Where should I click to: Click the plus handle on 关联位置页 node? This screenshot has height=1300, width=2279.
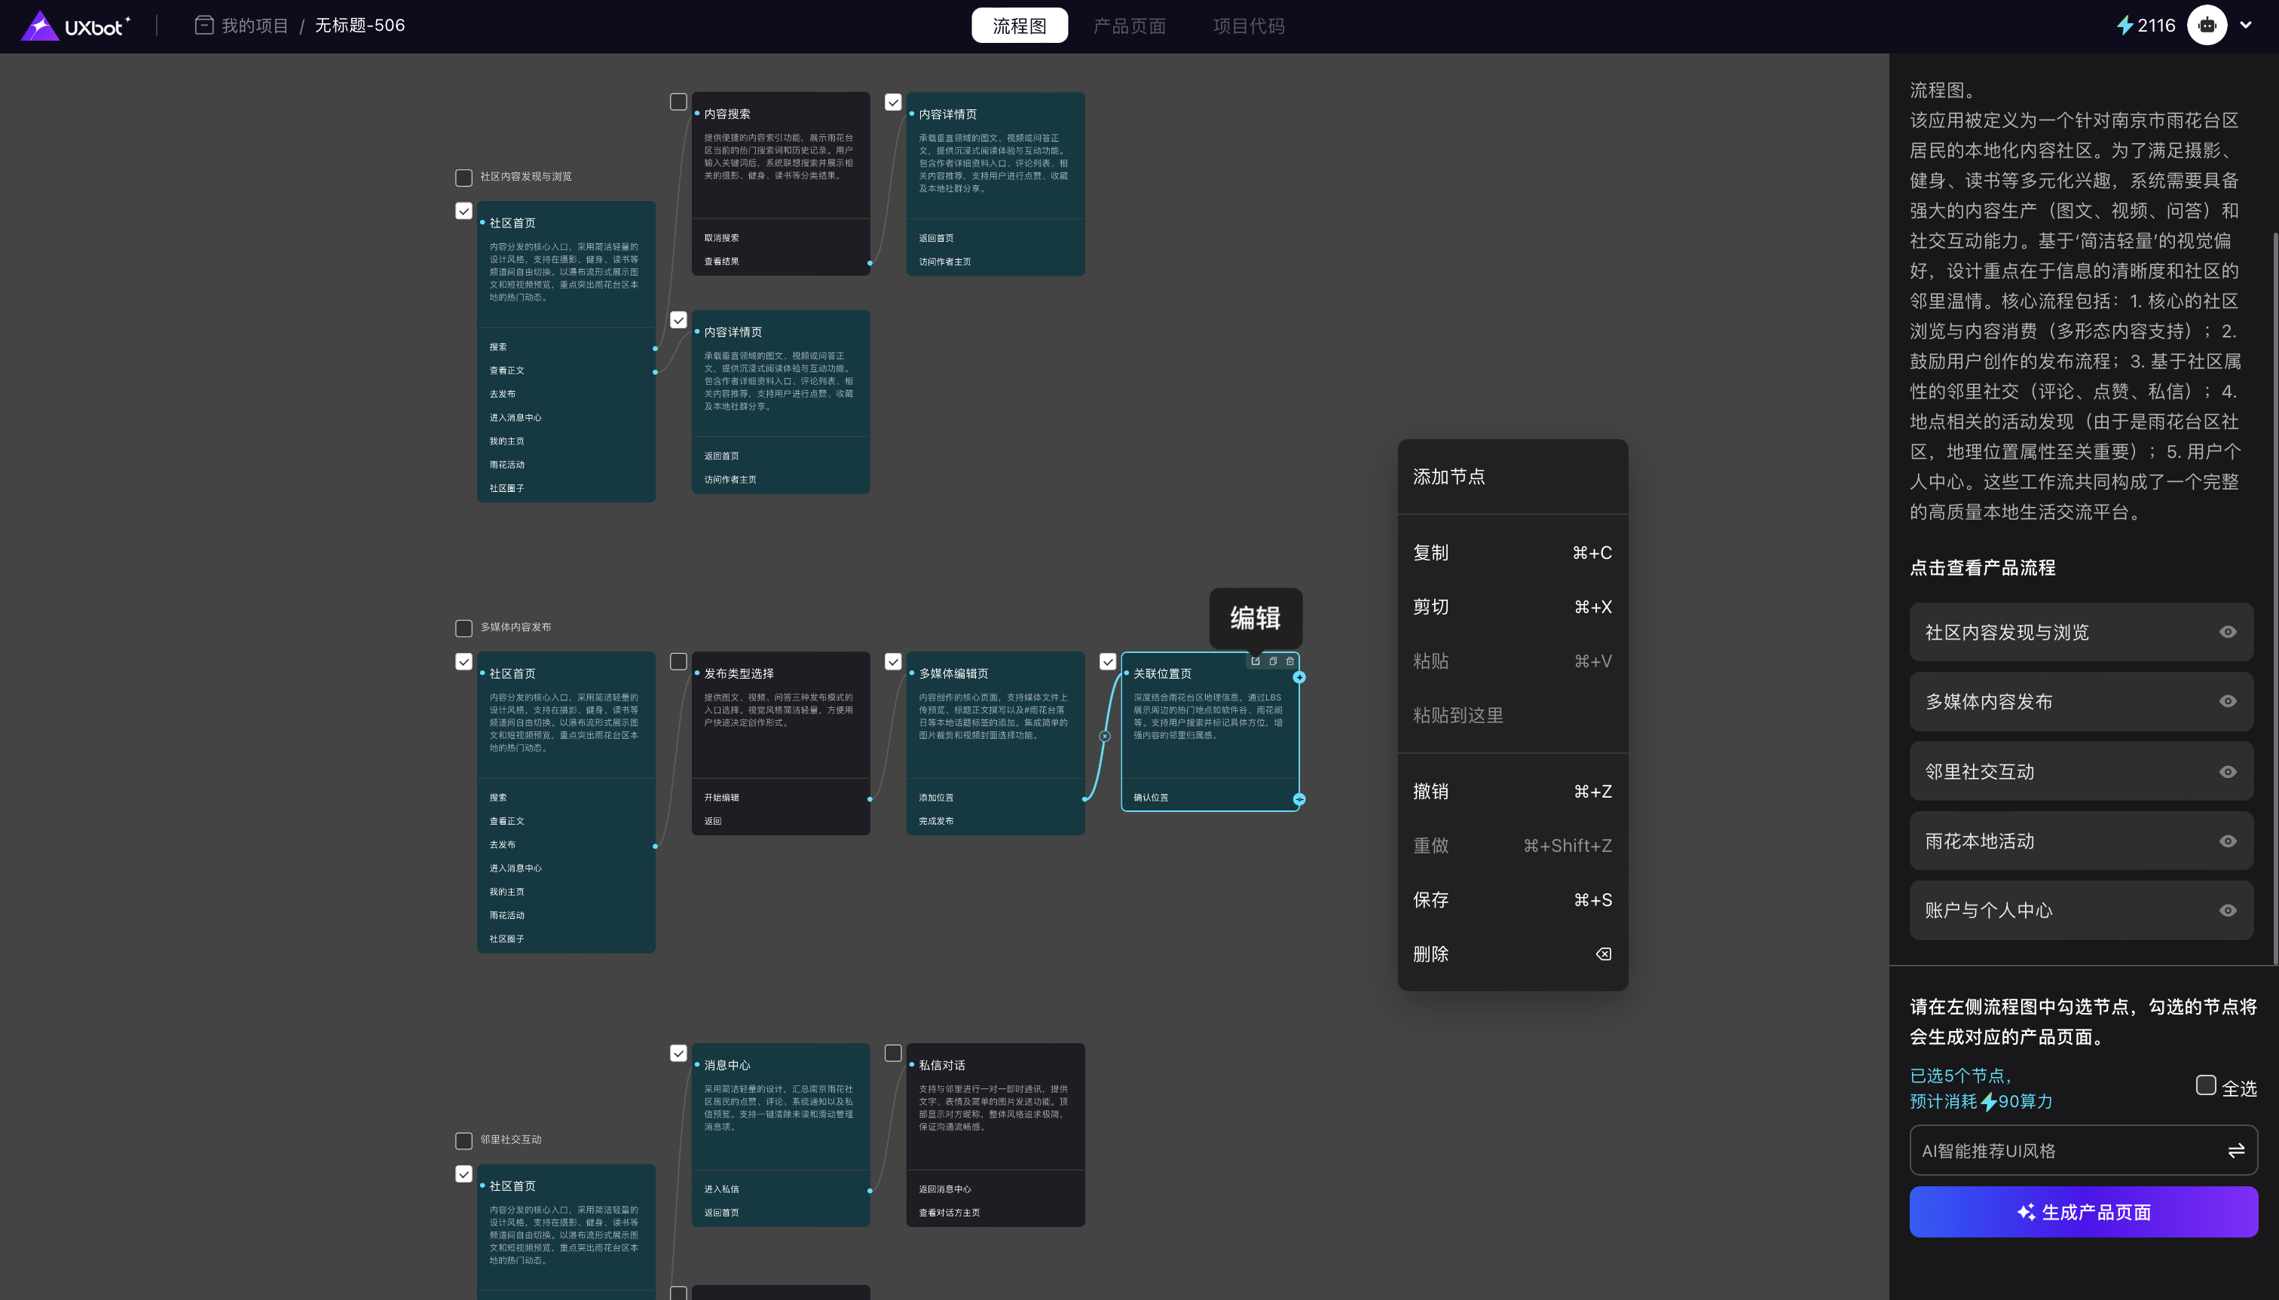(x=1299, y=678)
